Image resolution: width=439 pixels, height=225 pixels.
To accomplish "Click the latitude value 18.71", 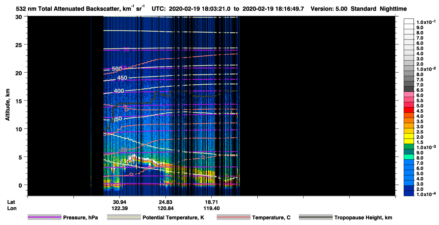I will tap(211, 202).
